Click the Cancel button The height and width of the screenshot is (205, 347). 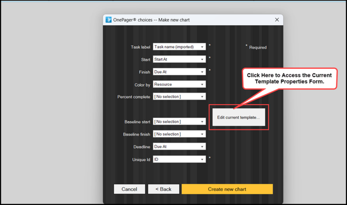129,189
